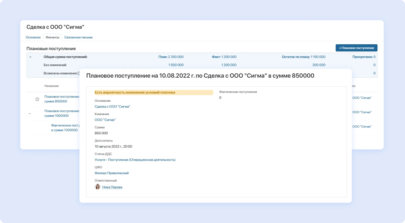Open the Ника Перова responsible person link

coord(112,187)
